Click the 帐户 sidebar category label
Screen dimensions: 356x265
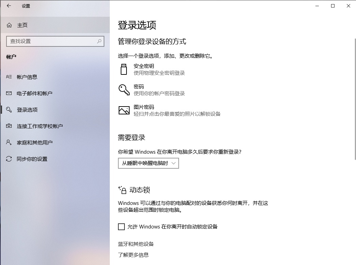11,57
